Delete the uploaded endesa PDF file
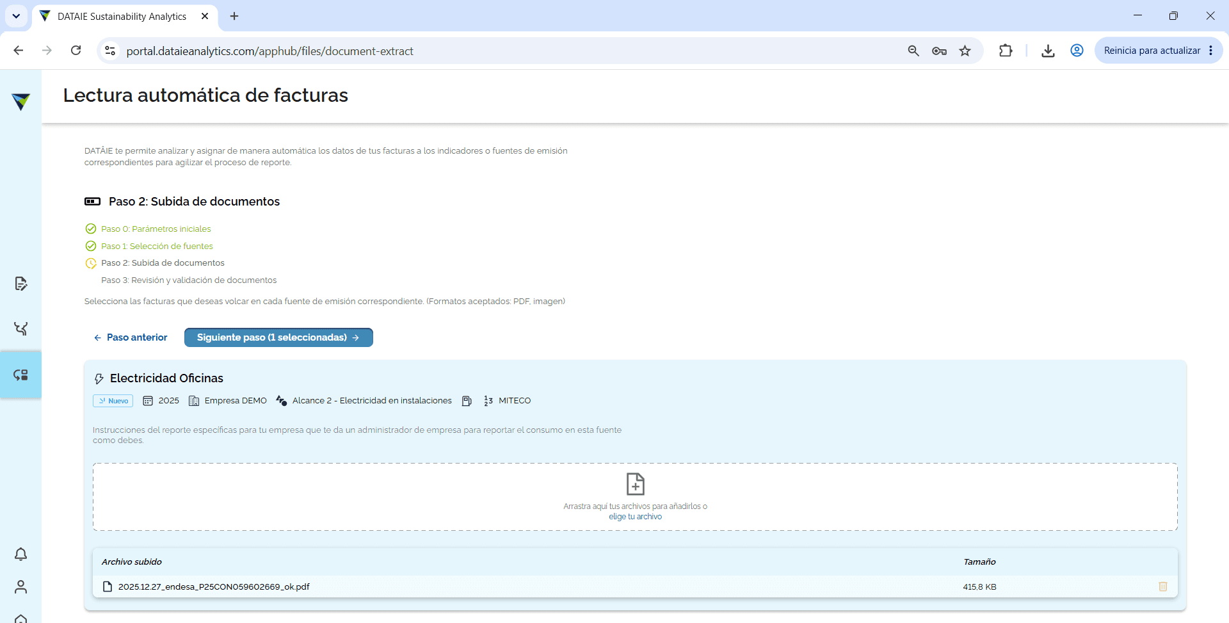 point(1163,587)
